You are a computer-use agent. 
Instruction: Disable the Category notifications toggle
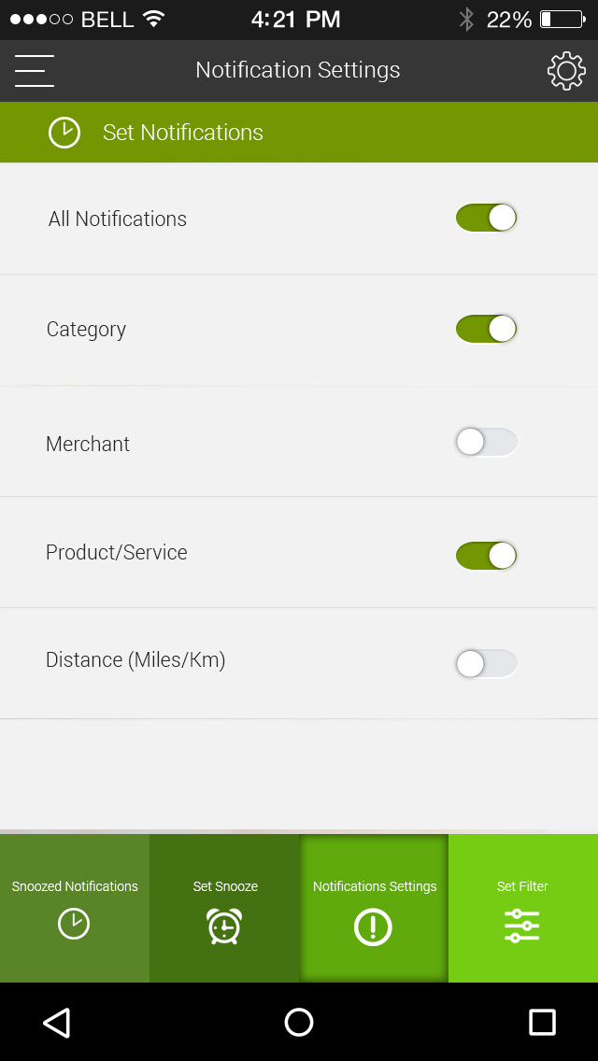pos(486,329)
